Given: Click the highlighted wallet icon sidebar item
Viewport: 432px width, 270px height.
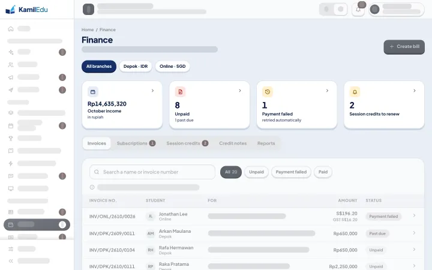Looking at the screenshot, I should click(x=37, y=224).
